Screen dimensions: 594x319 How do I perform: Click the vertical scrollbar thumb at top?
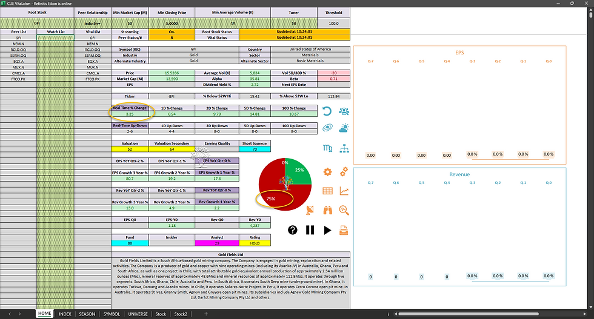(x=590, y=15)
